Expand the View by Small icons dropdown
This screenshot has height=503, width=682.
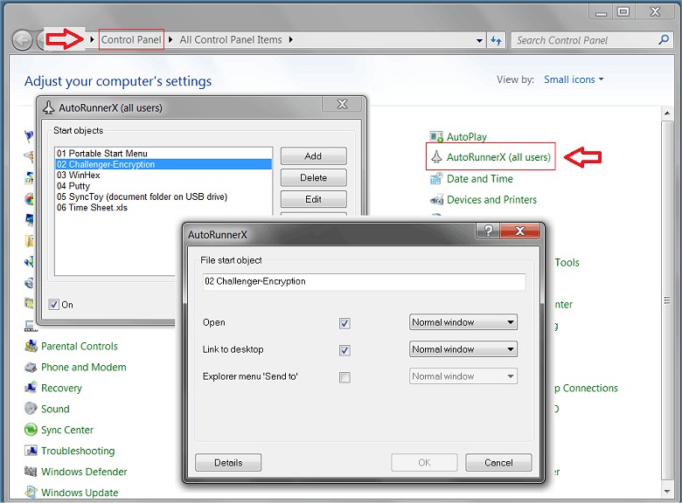click(574, 79)
